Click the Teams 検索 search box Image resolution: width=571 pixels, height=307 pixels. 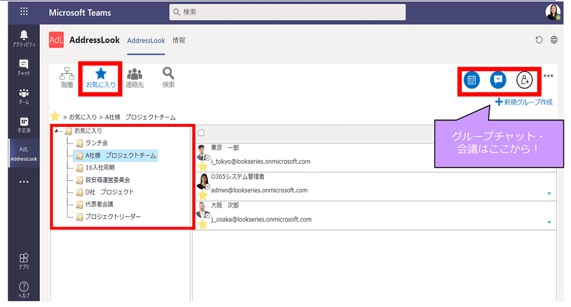(287, 12)
